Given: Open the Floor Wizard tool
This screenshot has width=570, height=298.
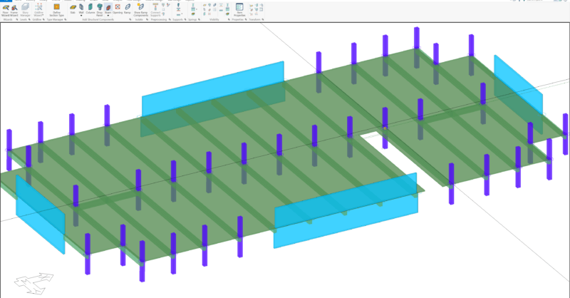Looking at the screenshot, I should [6, 7].
